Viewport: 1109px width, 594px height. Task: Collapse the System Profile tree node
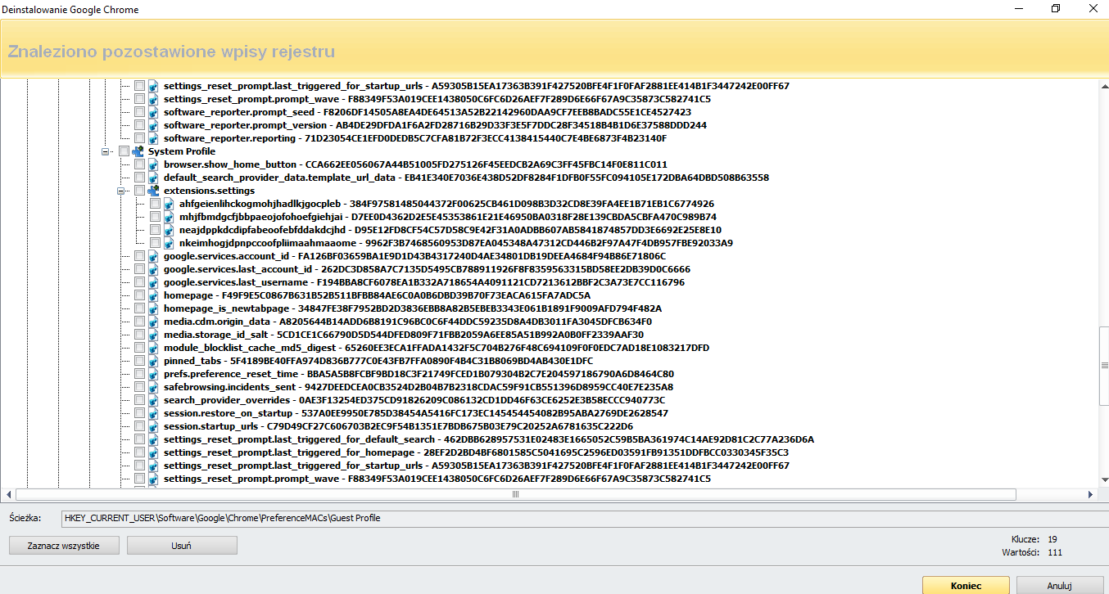(105, 151)
